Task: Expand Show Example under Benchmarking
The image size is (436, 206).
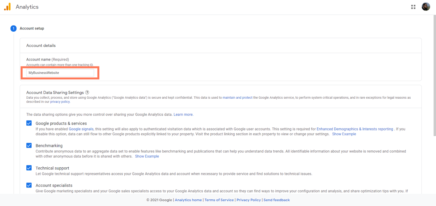Action: coord(147,156)
